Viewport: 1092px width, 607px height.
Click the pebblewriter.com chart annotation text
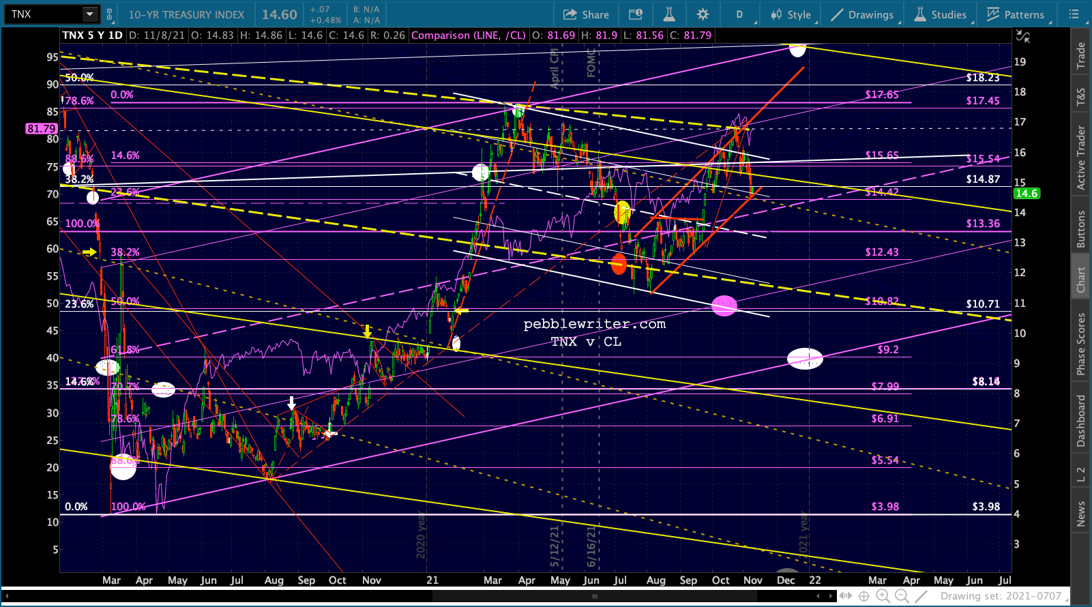(x=595, y=325)
